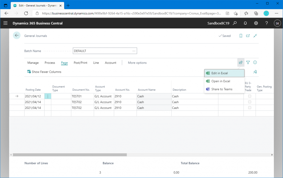Toggle EU 3-Party Trade checkbox for second row

click(x=250, y=102)
